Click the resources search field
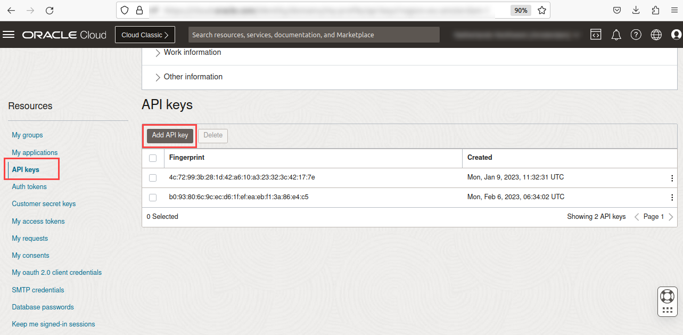The height and width of the screenshot is (335, 683). pyautogui.click(x=314, y=34)
